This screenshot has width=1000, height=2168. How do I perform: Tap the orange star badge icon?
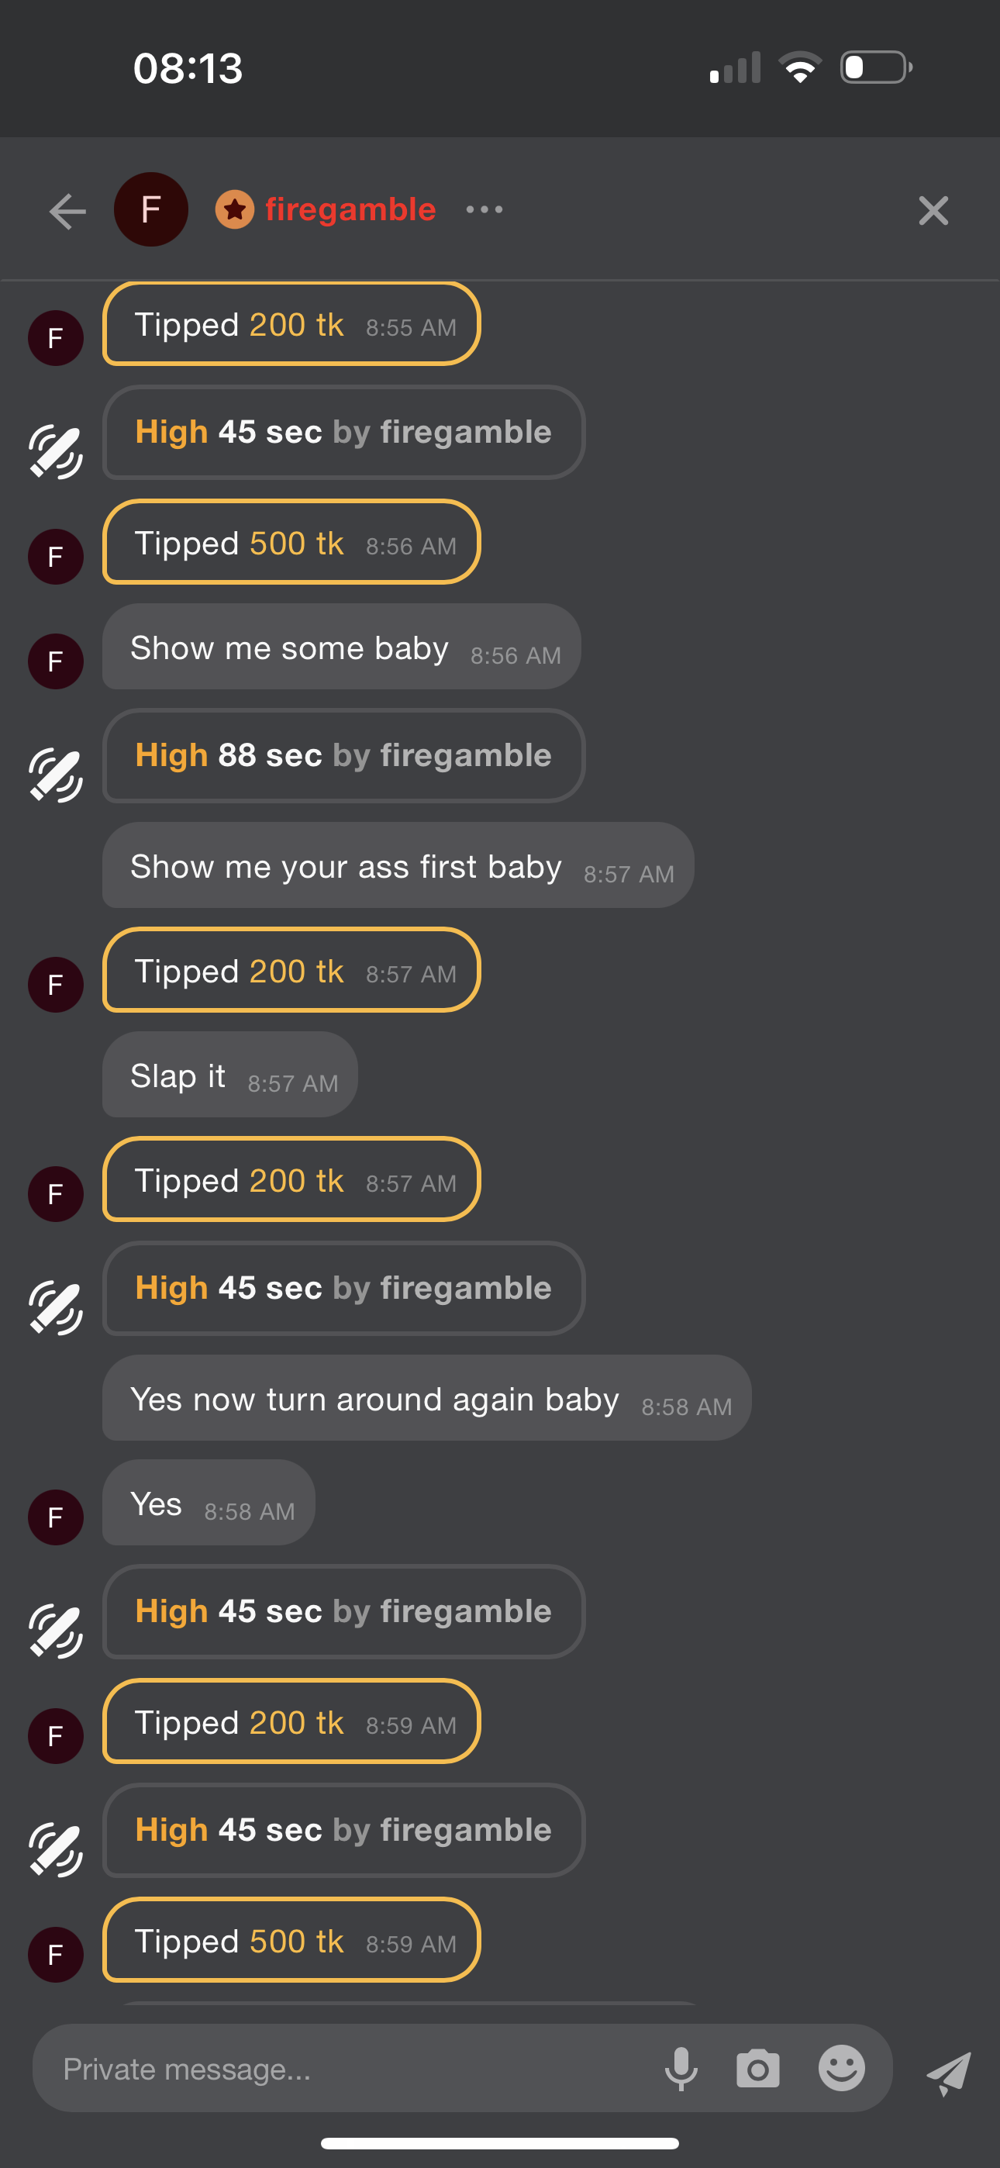click(x=235, y=209)
